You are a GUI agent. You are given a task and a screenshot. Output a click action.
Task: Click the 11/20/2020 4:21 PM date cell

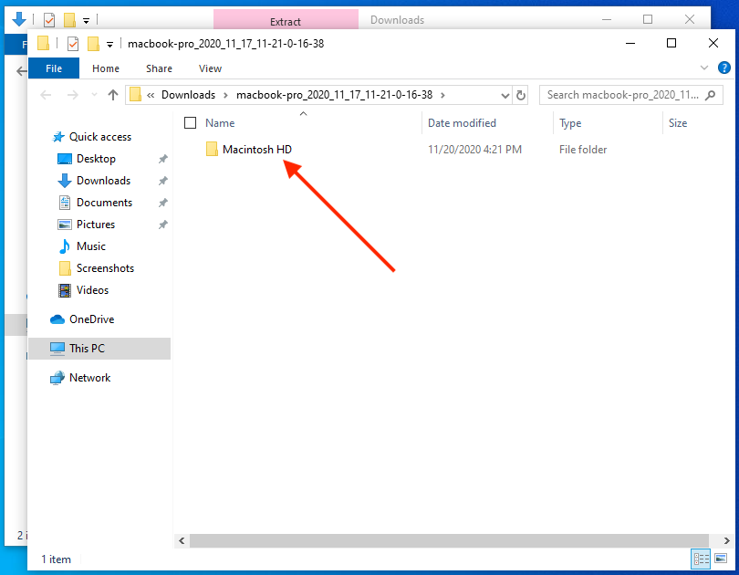474,150
